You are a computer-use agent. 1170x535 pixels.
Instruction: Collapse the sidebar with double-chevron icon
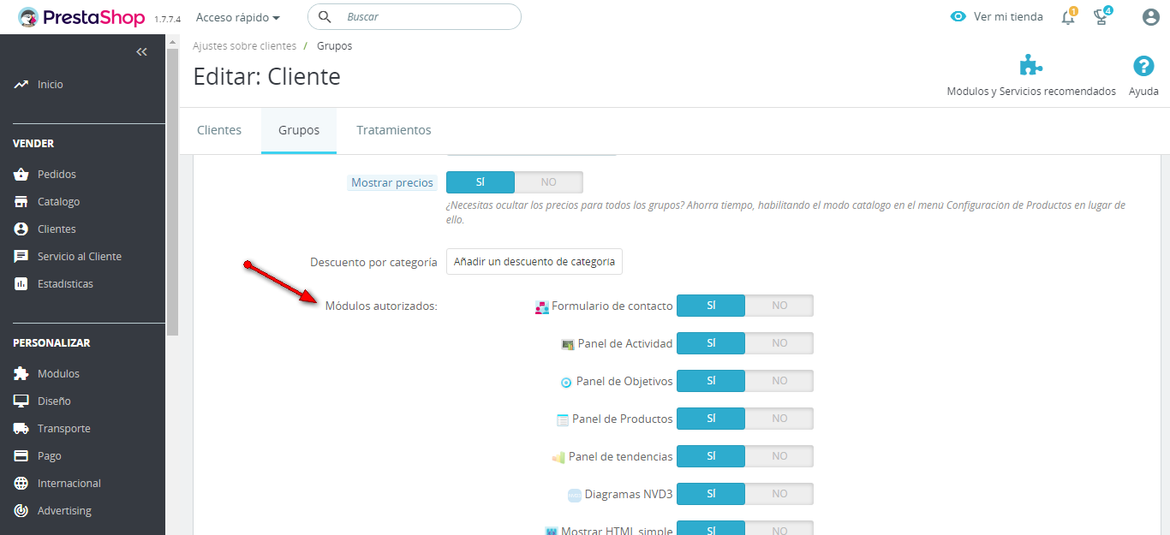click(x=142, y=52)
